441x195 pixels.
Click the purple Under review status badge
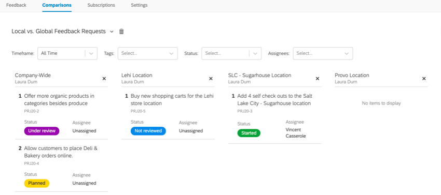42,131
